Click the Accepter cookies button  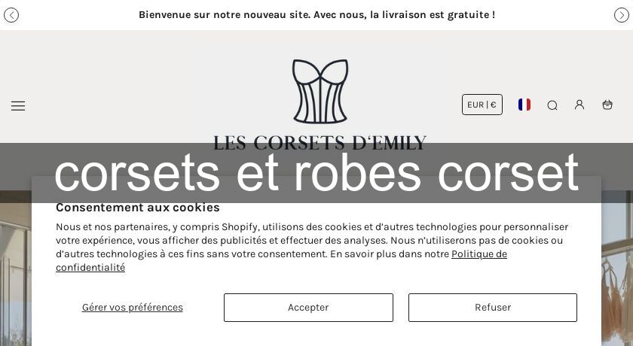308,308
